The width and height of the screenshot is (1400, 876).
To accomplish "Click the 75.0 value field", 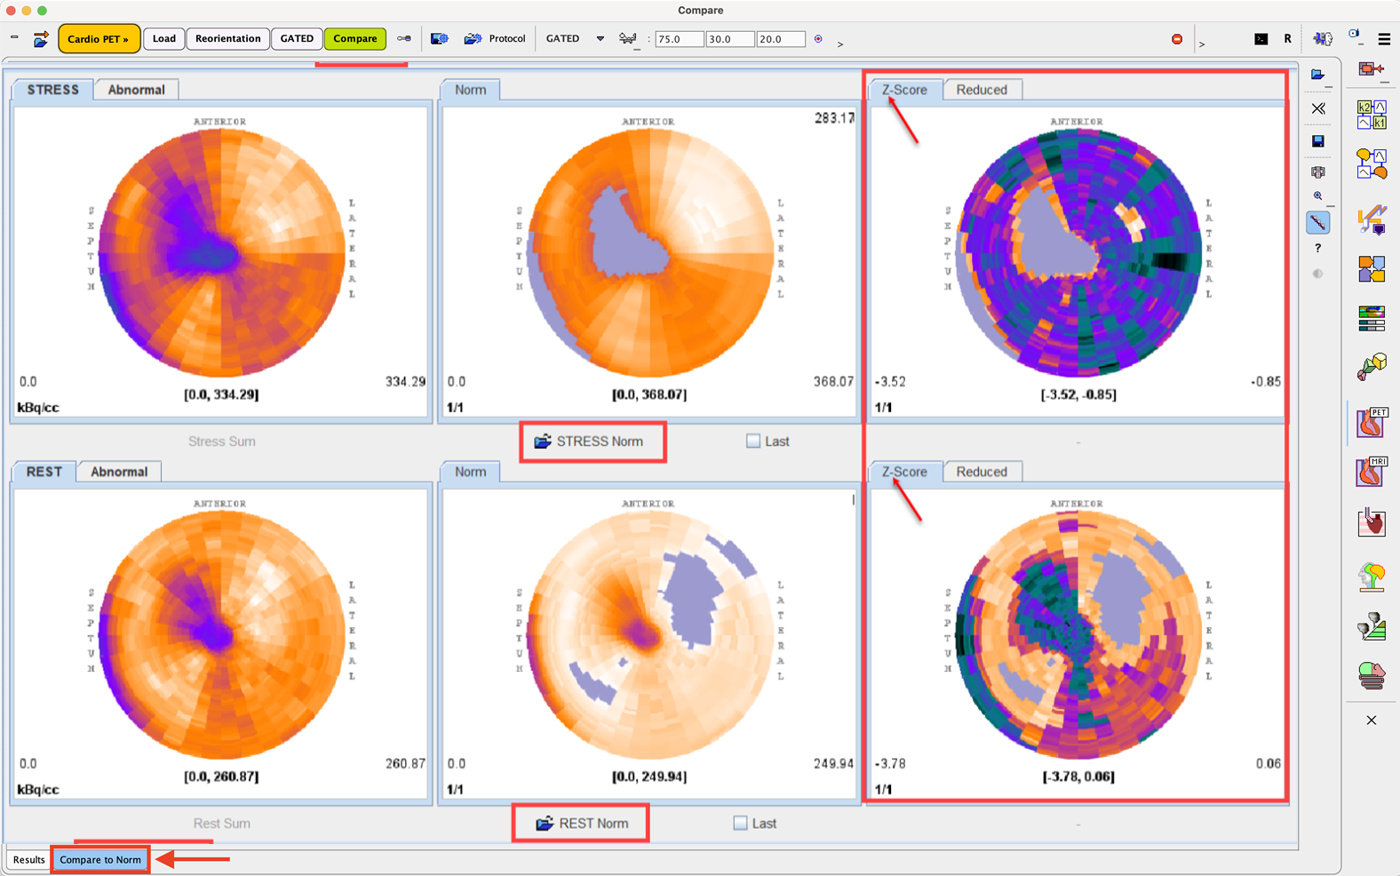I will coord(679,39).
